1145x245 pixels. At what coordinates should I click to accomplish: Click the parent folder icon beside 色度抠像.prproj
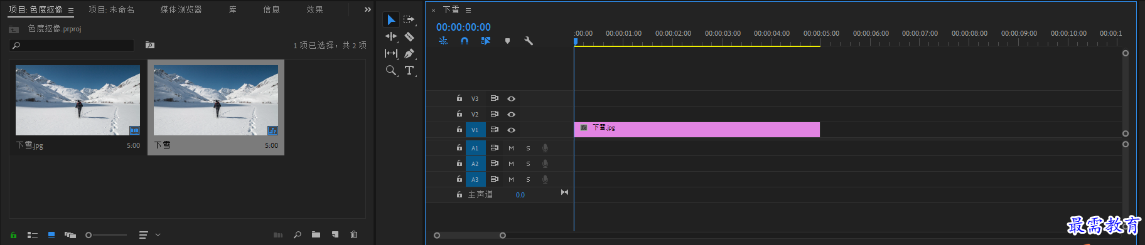(14, 29)
